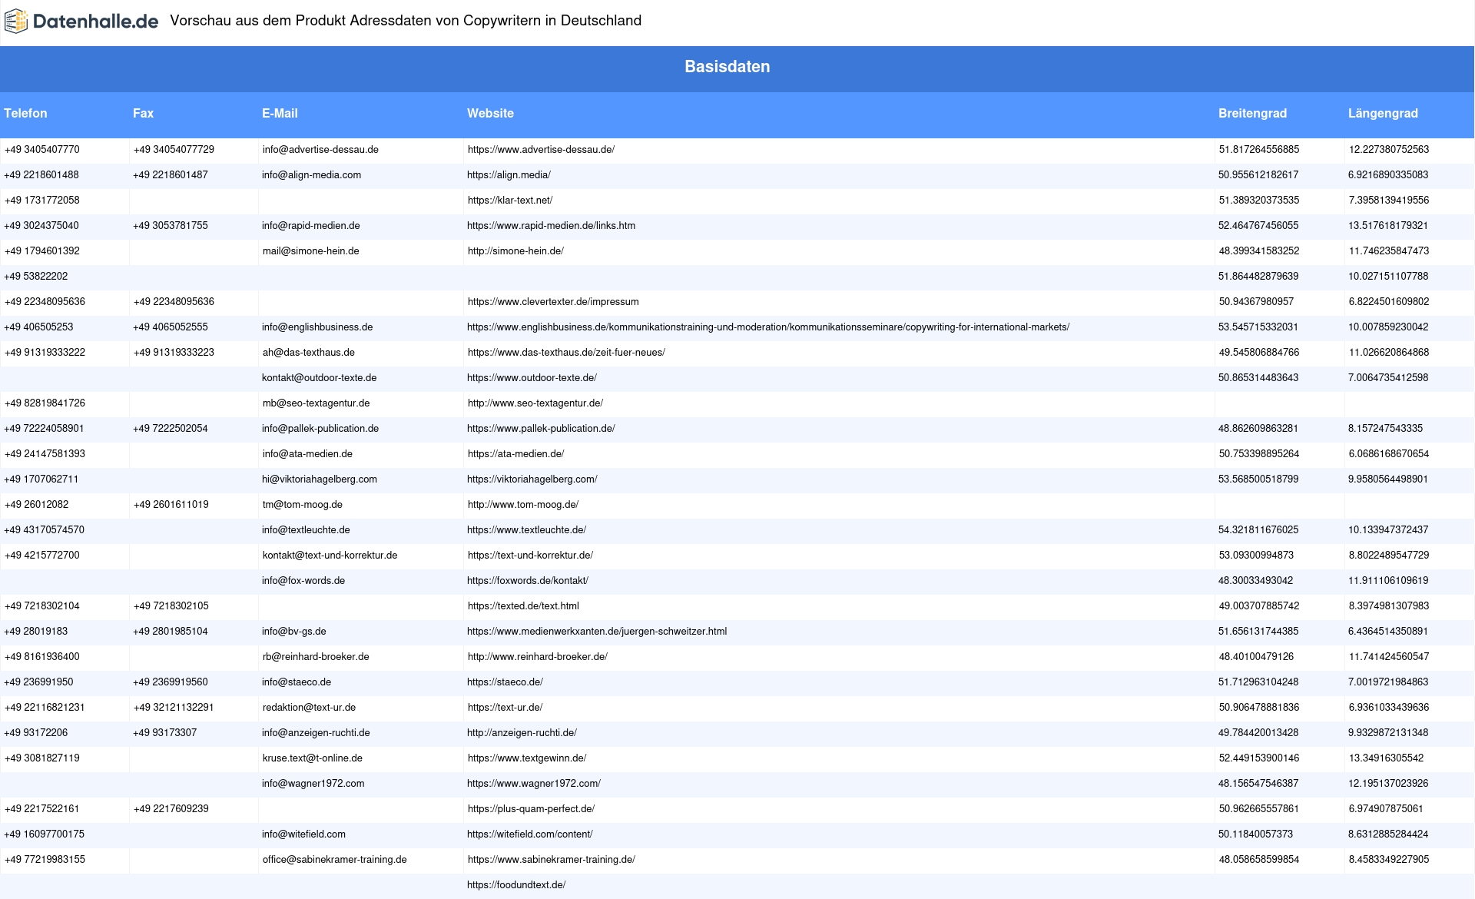The height and width of the screenshot is (899, 1475).
Task: Select fax number +49 34054077729
Action: click(x=174, y=150)
